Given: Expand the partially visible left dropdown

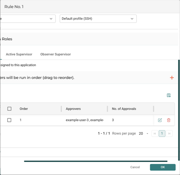Looking at the screenshot, I should pos(28,19).
